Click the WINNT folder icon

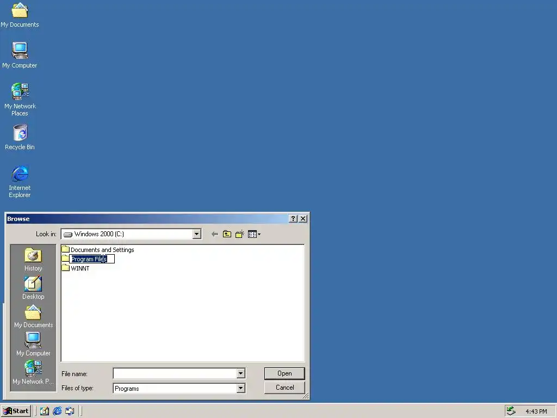coord(65,268)
